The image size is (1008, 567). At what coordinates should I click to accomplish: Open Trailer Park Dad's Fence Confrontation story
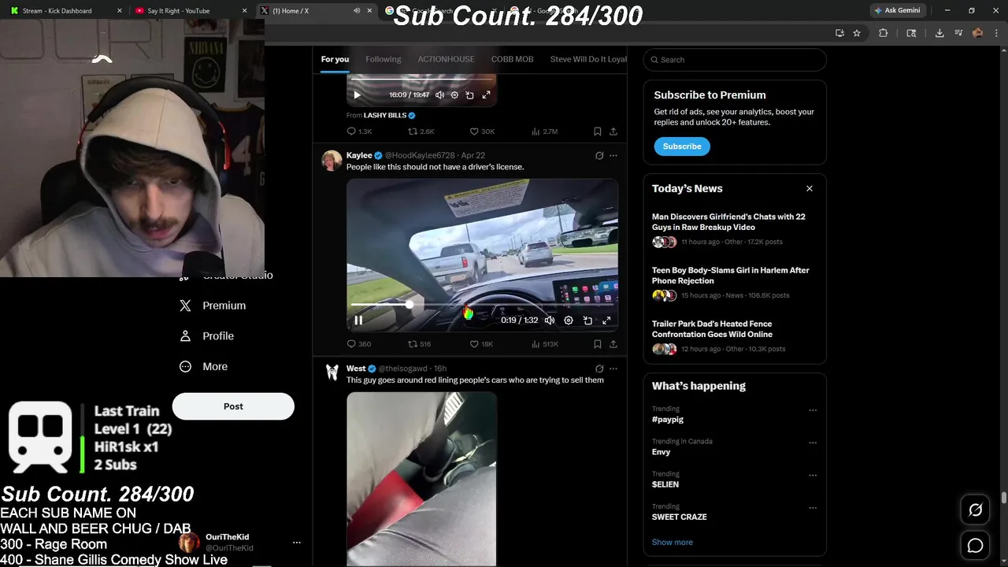[712, 329]
